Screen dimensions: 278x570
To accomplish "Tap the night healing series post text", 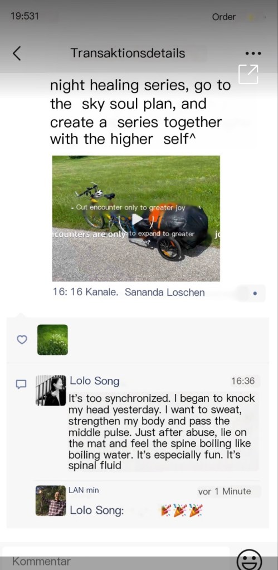I will pyautogui.click(x=140, y=113).
